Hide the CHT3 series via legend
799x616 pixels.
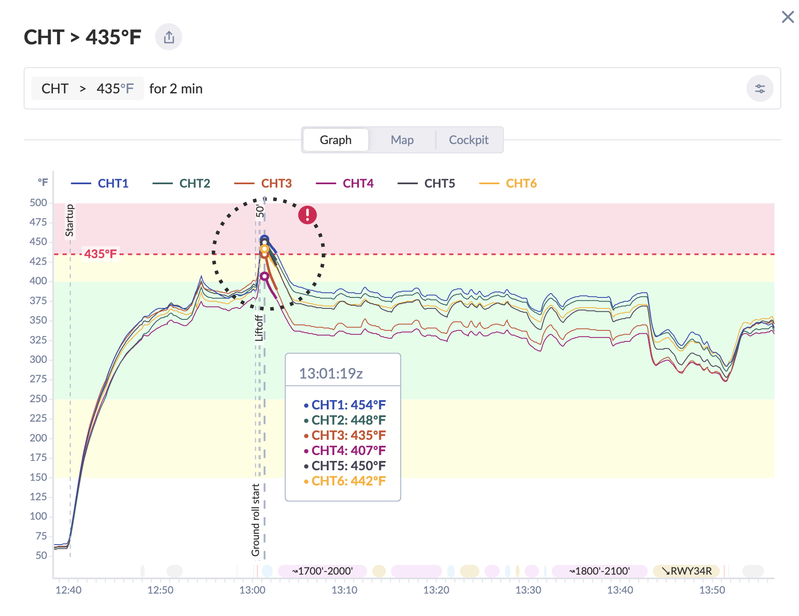(276, 183)
